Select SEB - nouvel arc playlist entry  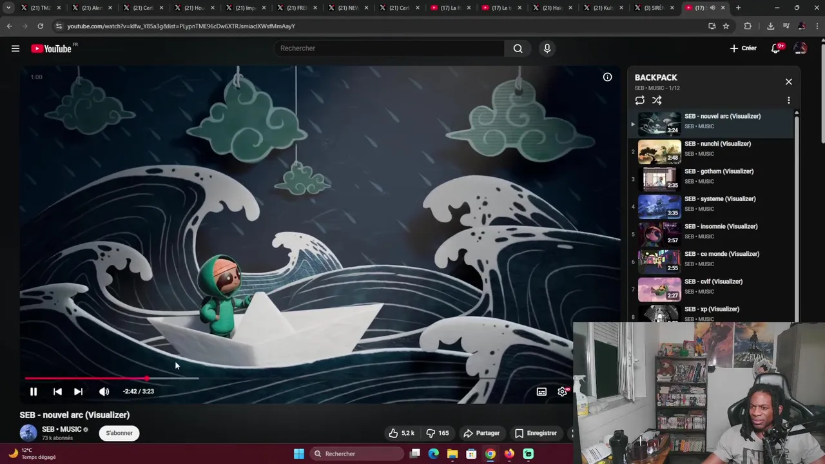click(712, 123)
